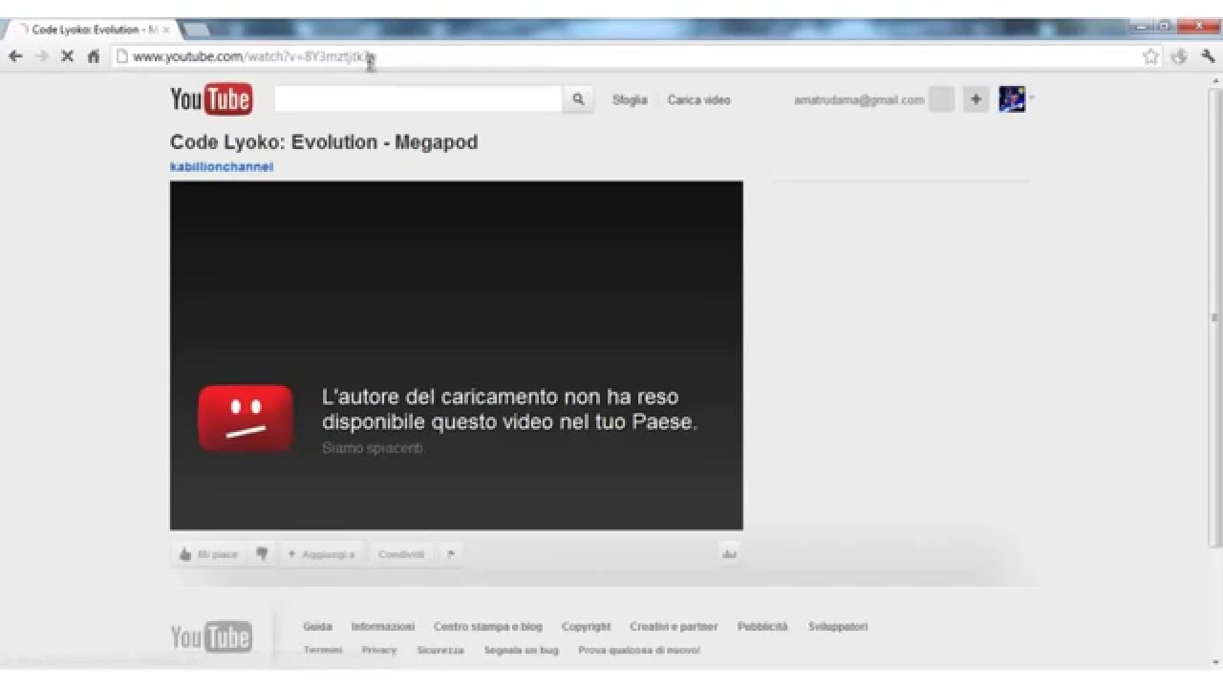The height and width of the screenshot is (688, 1223).
Task: Open the Pubblicità footer link
Action: [762, 627]
